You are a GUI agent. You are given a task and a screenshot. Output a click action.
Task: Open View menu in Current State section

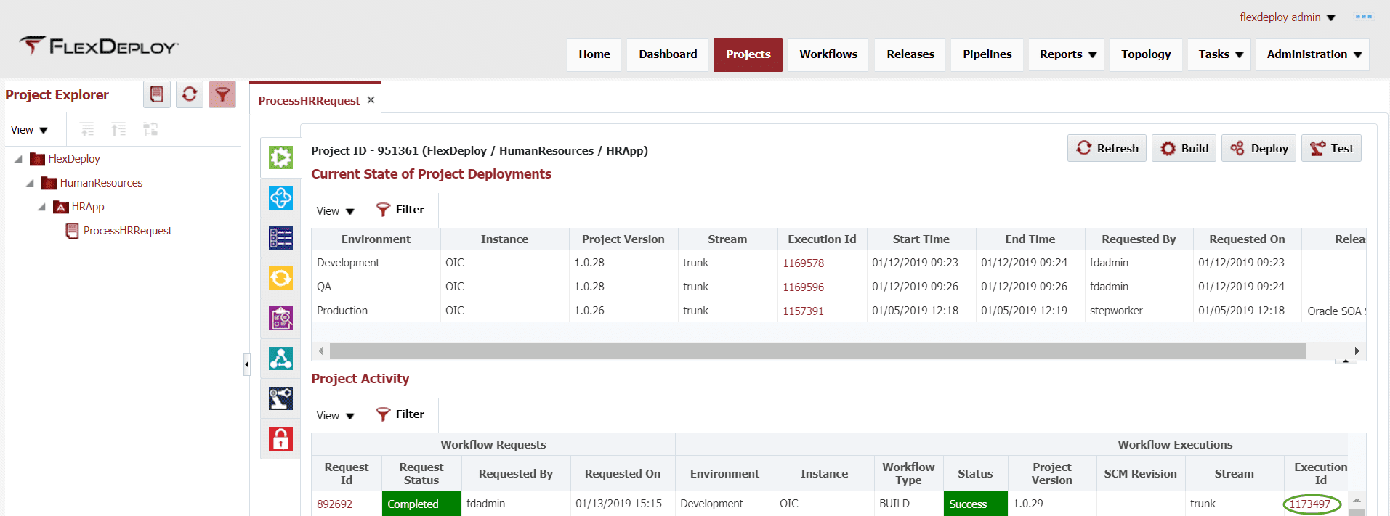(x=335, y=211)
